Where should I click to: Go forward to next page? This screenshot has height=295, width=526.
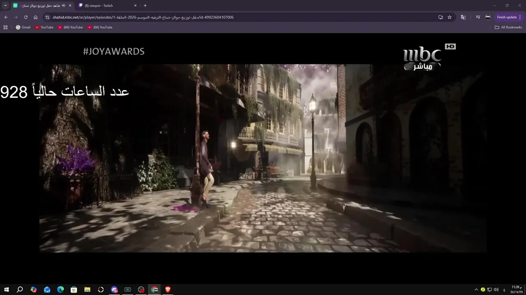click(16, 17)
